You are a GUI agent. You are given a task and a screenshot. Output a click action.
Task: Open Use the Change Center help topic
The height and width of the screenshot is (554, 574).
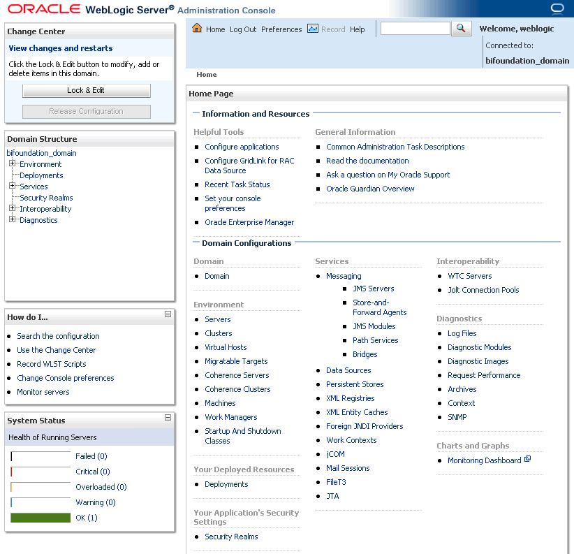pyautogui.click(x=57, y=350)
